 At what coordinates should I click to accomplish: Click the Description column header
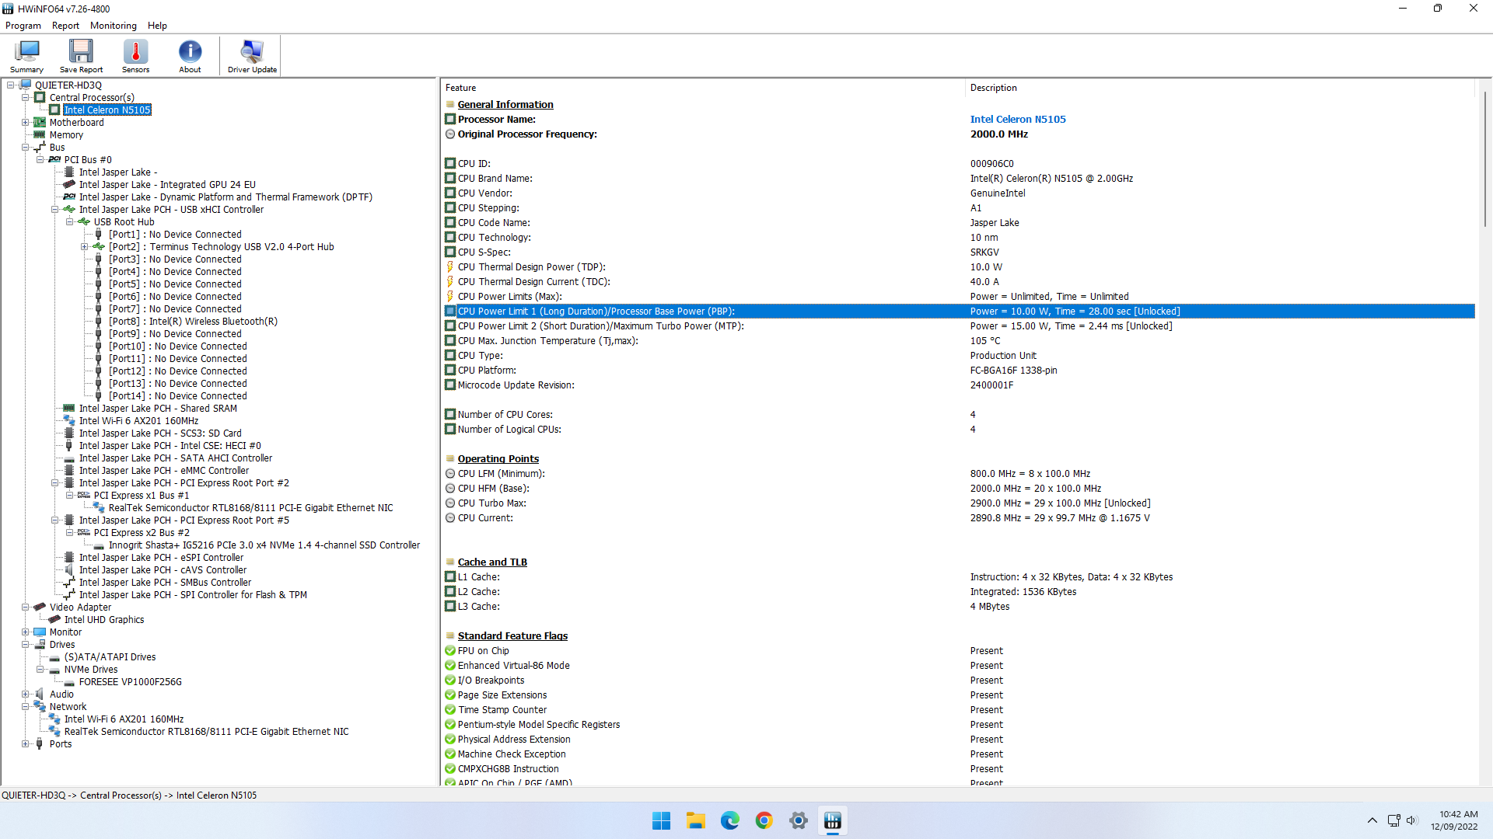pos(1220,88)
